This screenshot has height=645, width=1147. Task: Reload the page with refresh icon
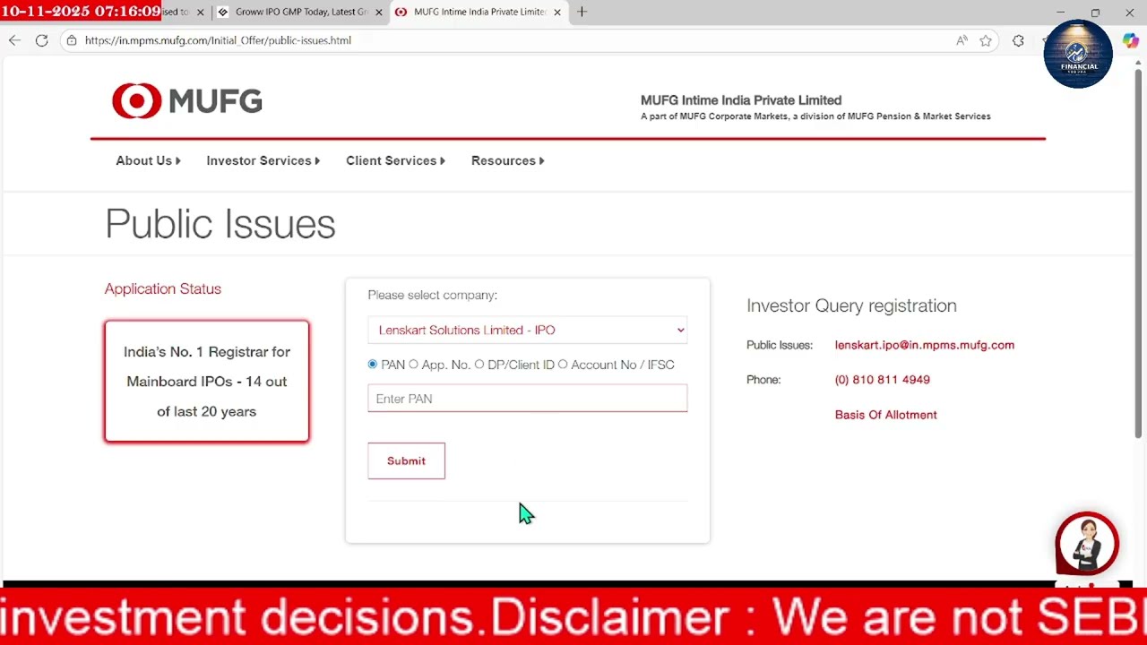[x=41, y=40]
